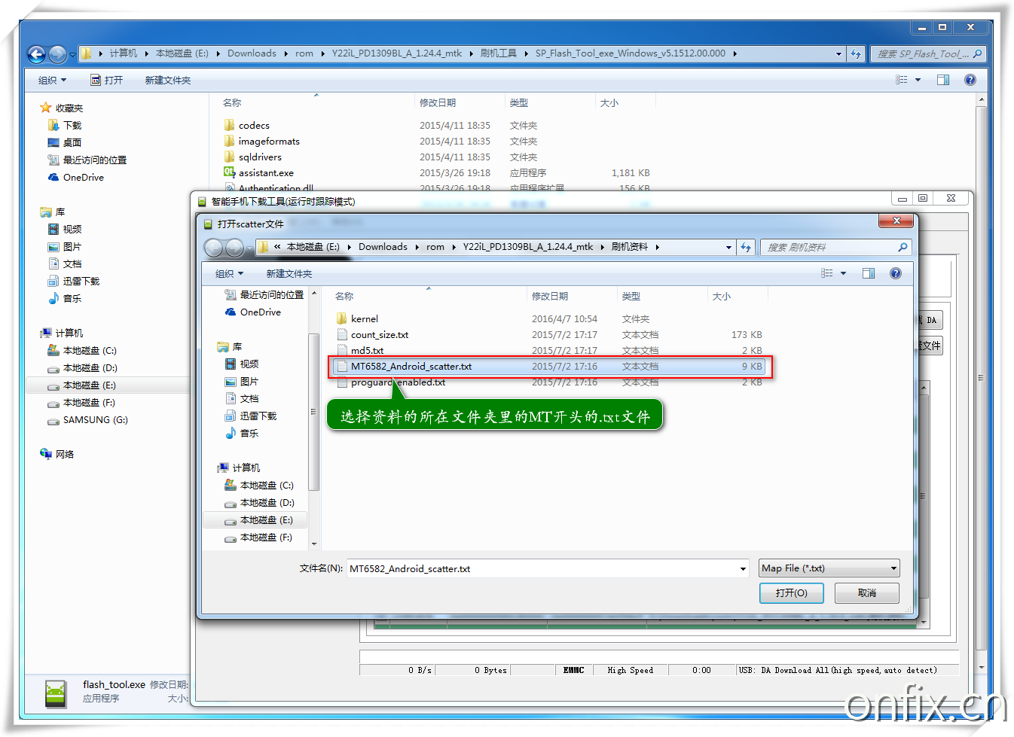This screenshot has height=737, width=1014.
Task: Toggle the preview pane icon in the dialog
Action: [868, 273]
